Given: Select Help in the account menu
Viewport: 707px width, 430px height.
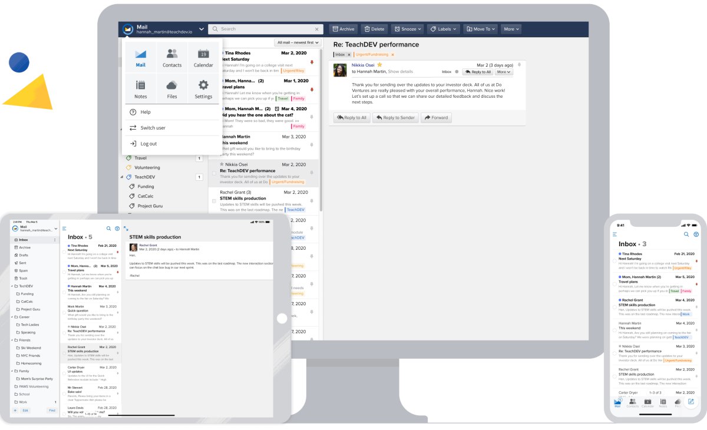Looking at the screenshot, I should pyautogui.click(x=171, y=112).
